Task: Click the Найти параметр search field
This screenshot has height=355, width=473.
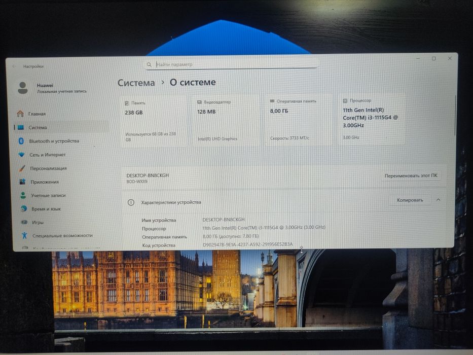Action: pyautogui.click(x=232, y=64)
